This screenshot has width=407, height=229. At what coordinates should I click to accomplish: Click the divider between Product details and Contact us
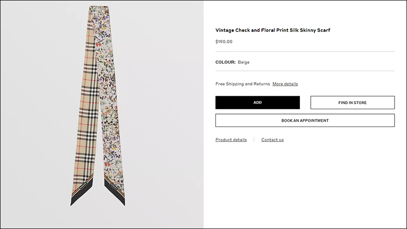point(254,140)
